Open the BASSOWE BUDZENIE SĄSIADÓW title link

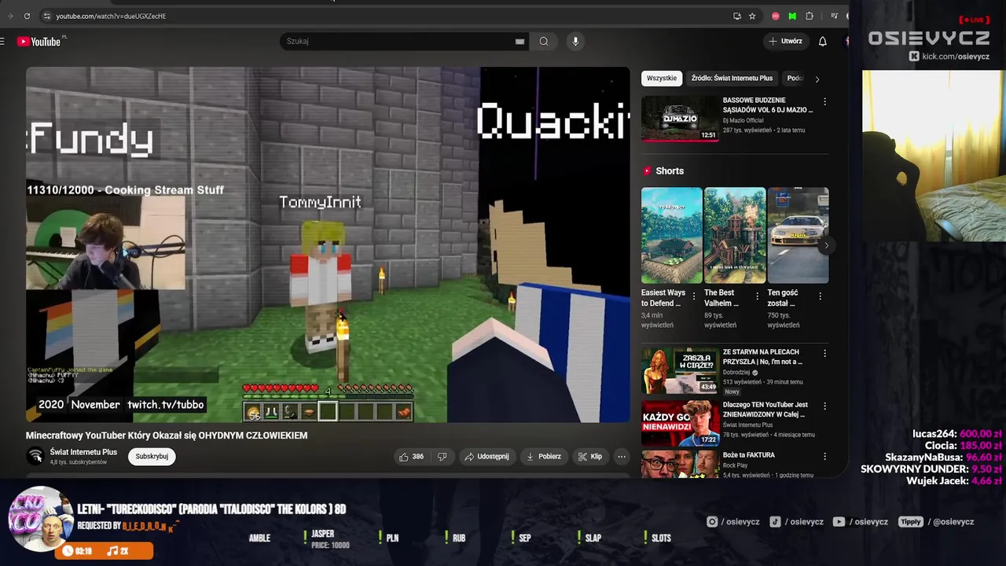click(768, 105)
